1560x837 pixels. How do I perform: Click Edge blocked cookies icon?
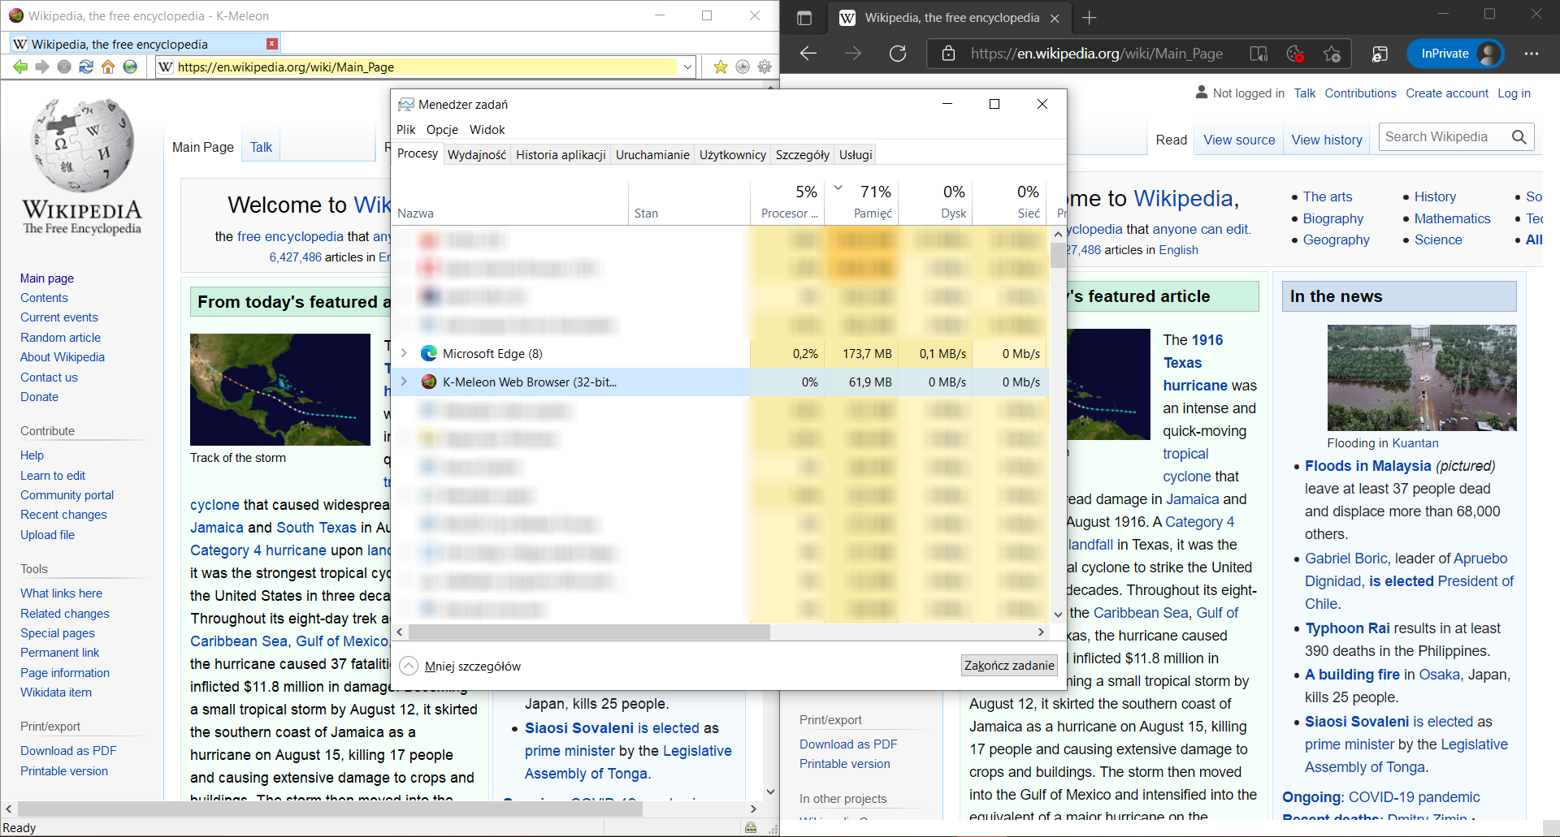[1295, 54]
